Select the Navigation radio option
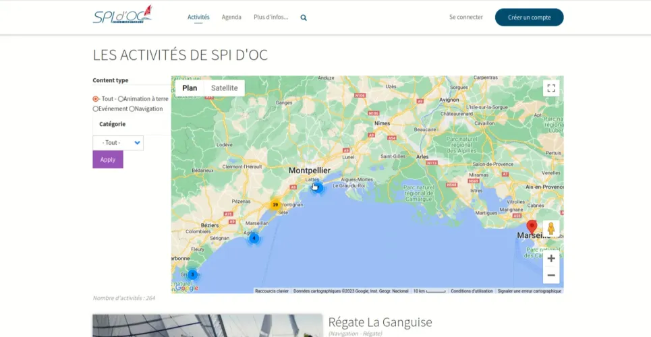The image size is (651, 337). pyautogui.click(x=132, y=109)
